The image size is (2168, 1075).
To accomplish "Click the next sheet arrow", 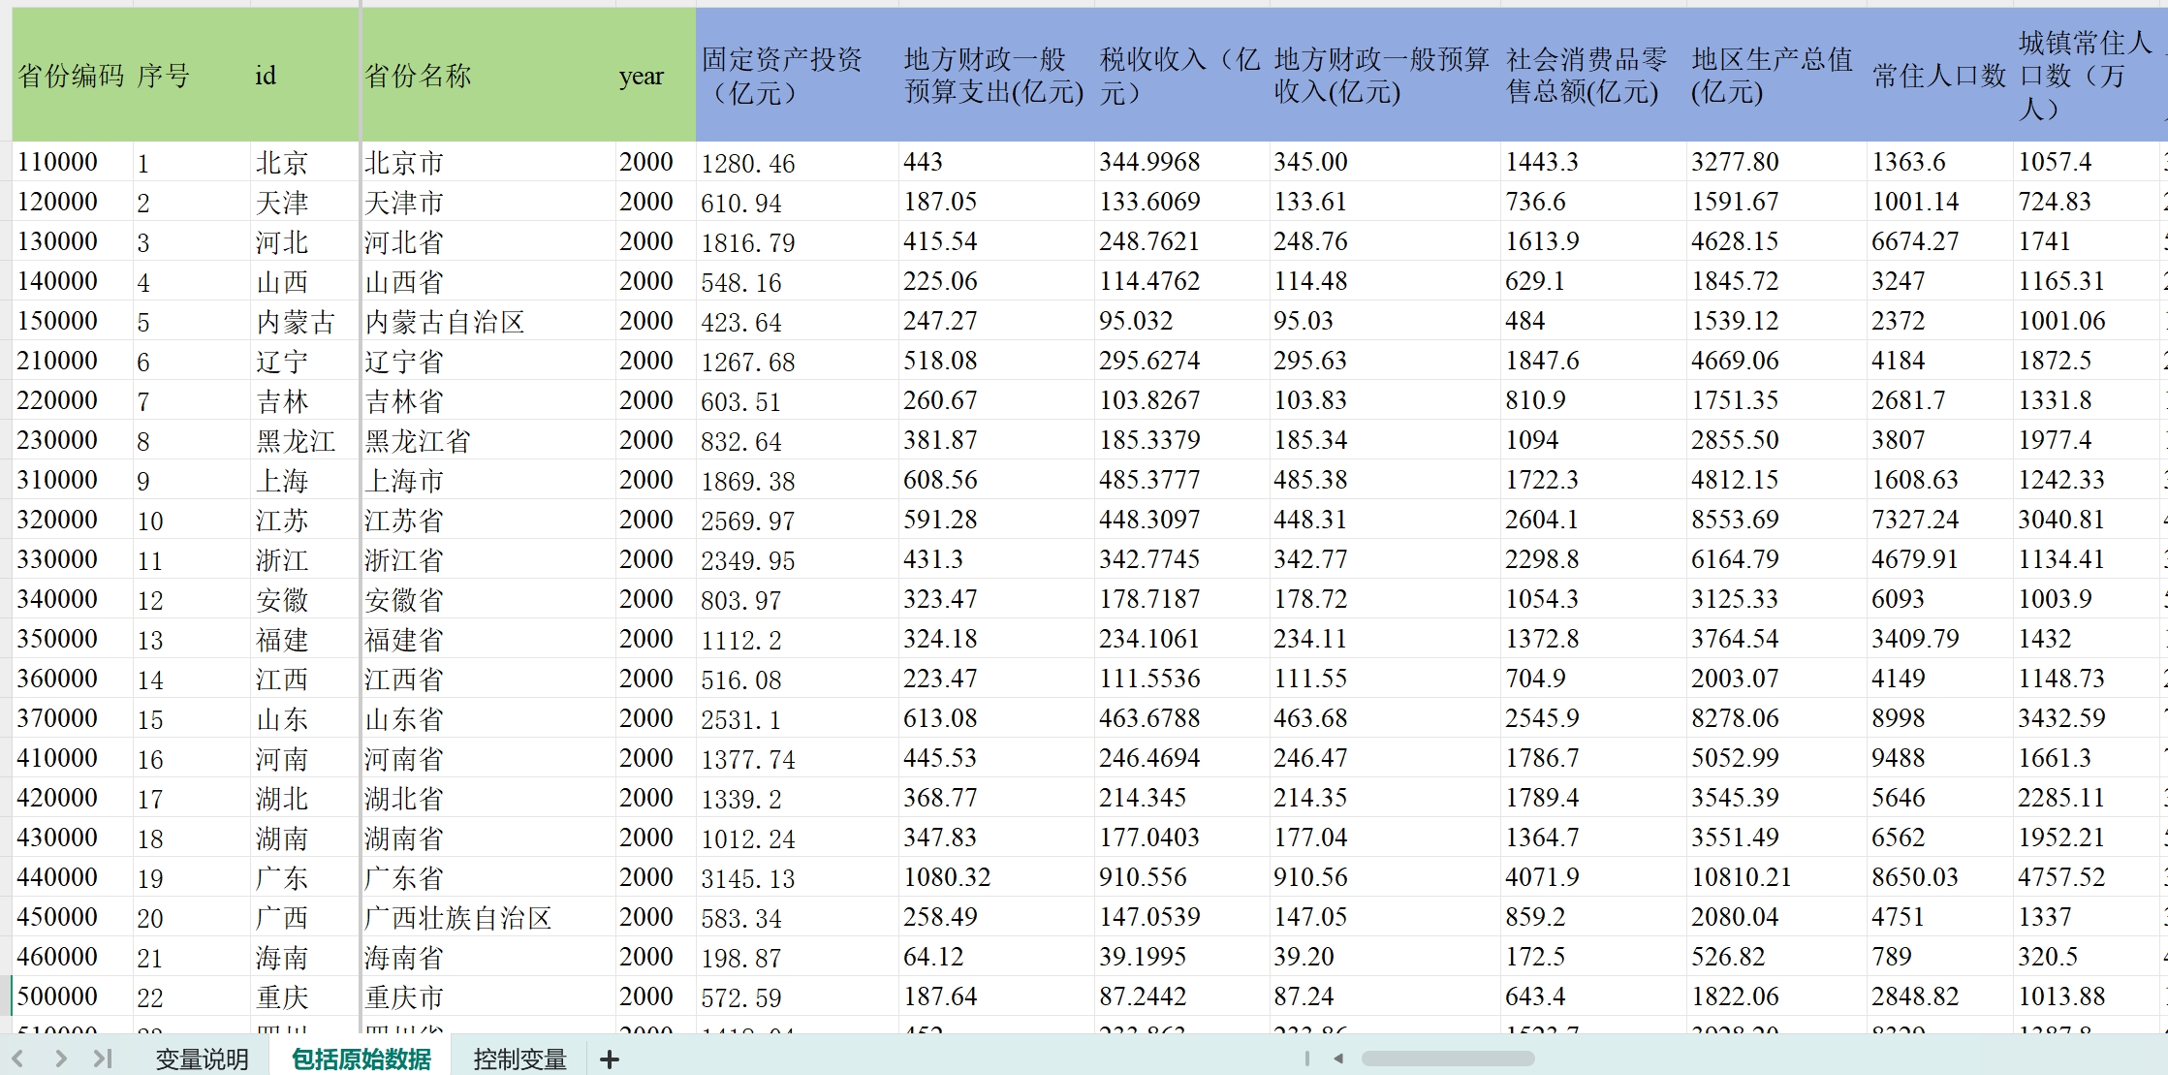I will click(60, 1059).
